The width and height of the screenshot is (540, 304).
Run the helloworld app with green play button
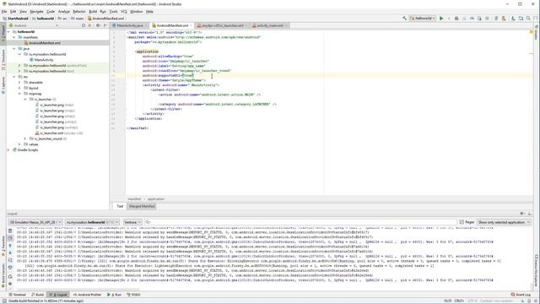click(441, 19)
